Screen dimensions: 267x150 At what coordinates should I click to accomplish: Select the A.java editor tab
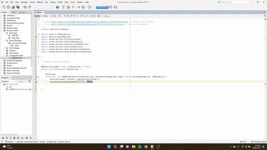tap(39, 12)
